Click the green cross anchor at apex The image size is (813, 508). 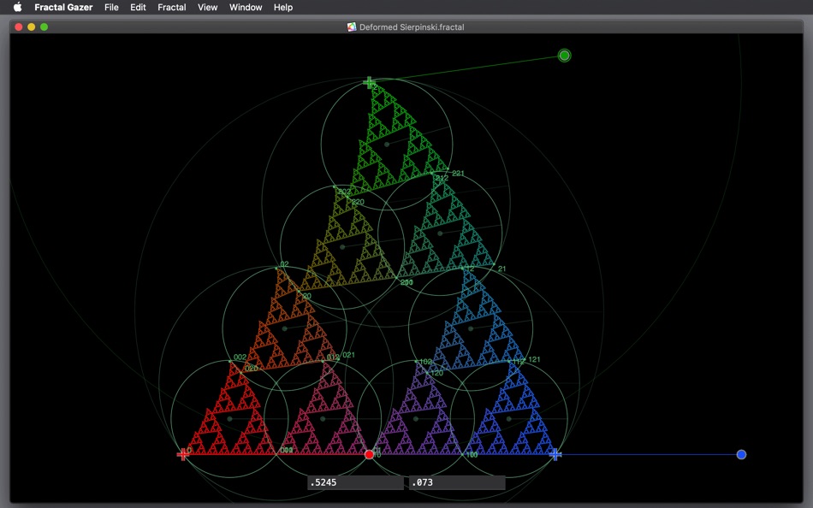(369, 82)
